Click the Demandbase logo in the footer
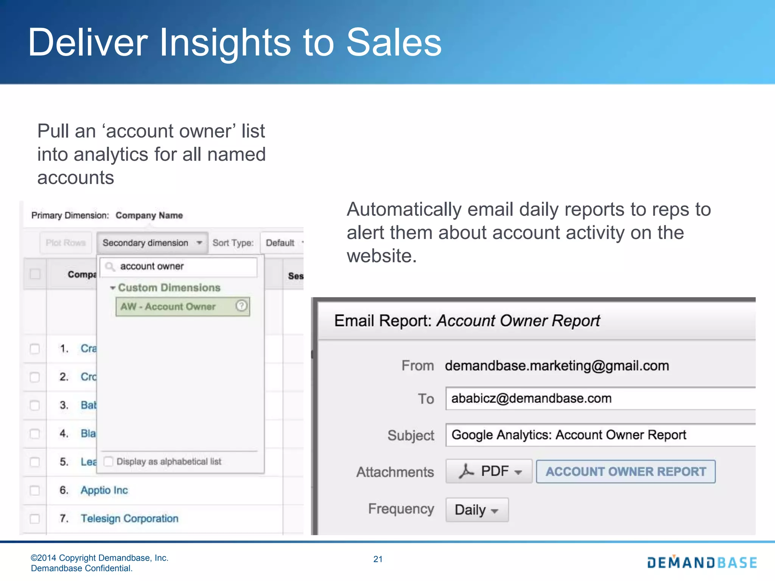The height and width of the screenshot is (581, 775). (x=702, y=562)
